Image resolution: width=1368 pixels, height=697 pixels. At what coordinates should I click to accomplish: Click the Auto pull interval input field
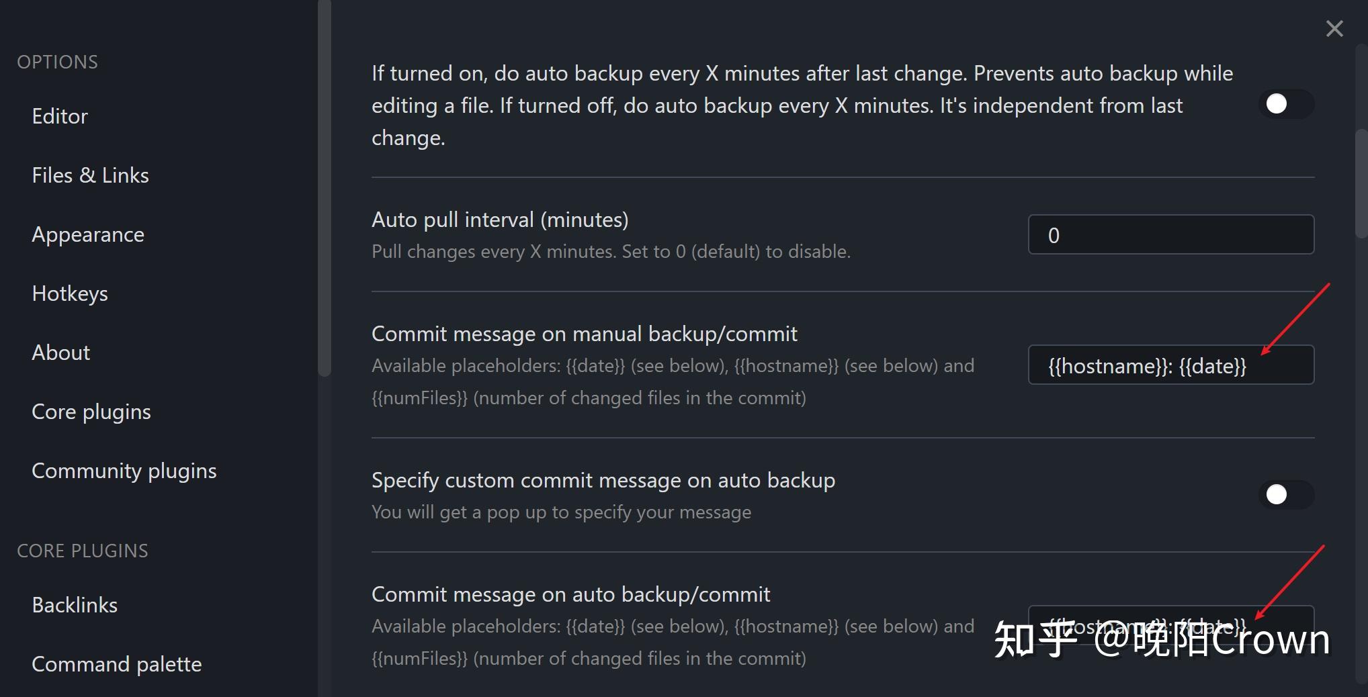[1170, 235]
